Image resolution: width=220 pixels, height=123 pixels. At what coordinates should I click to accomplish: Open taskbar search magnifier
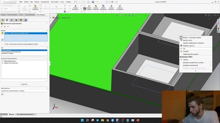tap(87, 120)
